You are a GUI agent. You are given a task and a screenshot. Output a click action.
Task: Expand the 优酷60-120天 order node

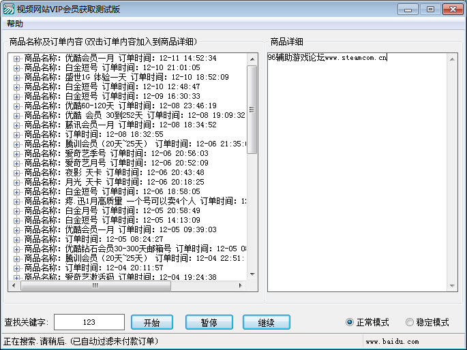[16, 106]
